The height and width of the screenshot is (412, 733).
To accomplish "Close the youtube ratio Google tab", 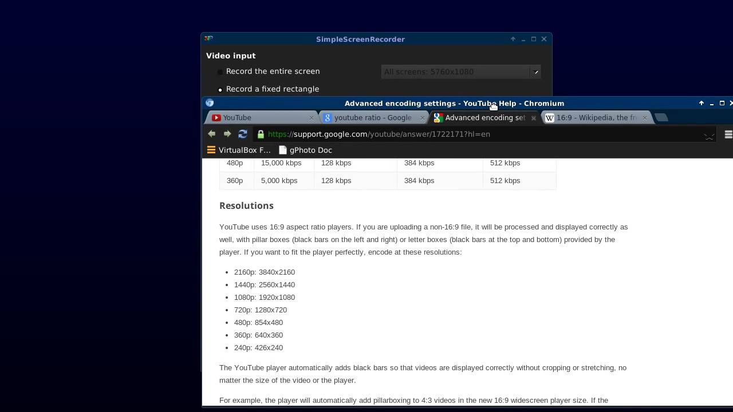I will pyautogui.click(x=423, y=118).
